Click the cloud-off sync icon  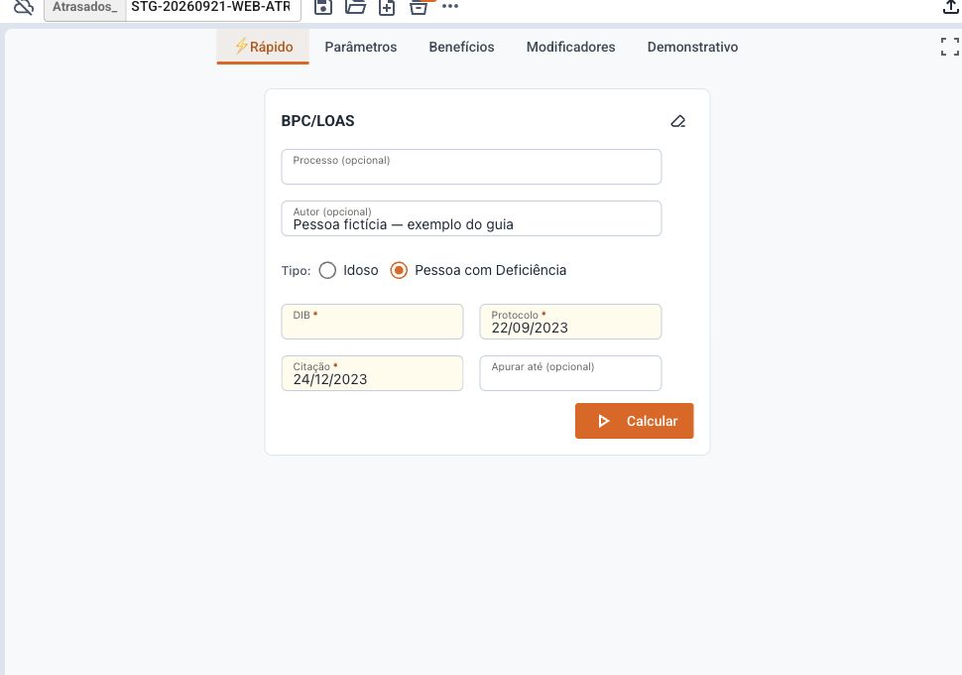click(x=24, y=7)
